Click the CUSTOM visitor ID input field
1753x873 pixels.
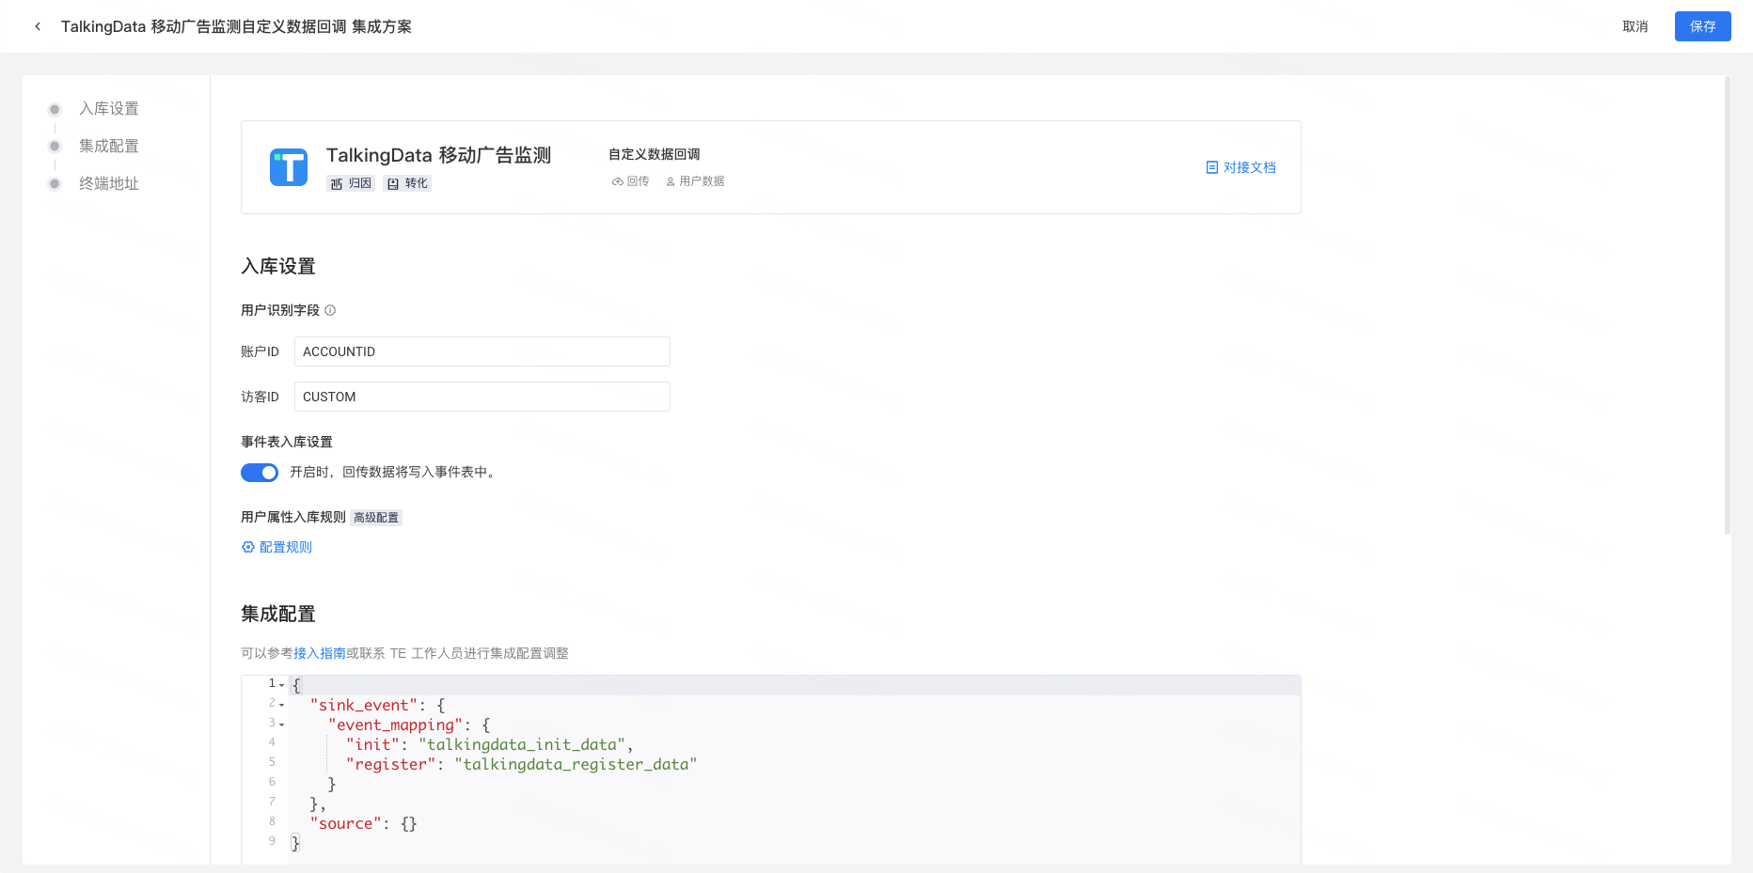pos(482,397)
